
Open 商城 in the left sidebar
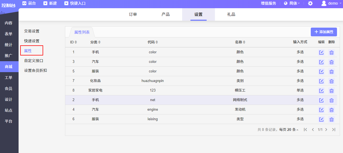(9, 67)
